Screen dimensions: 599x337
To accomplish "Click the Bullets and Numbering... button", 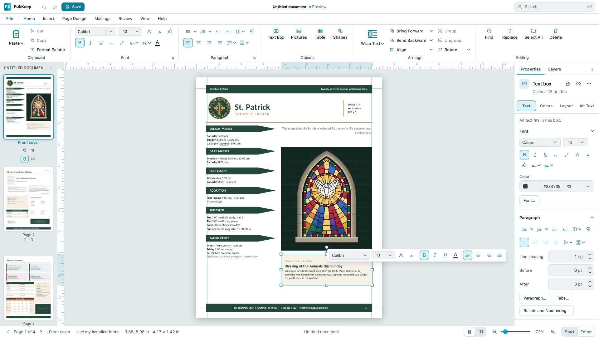I will 546,310.
